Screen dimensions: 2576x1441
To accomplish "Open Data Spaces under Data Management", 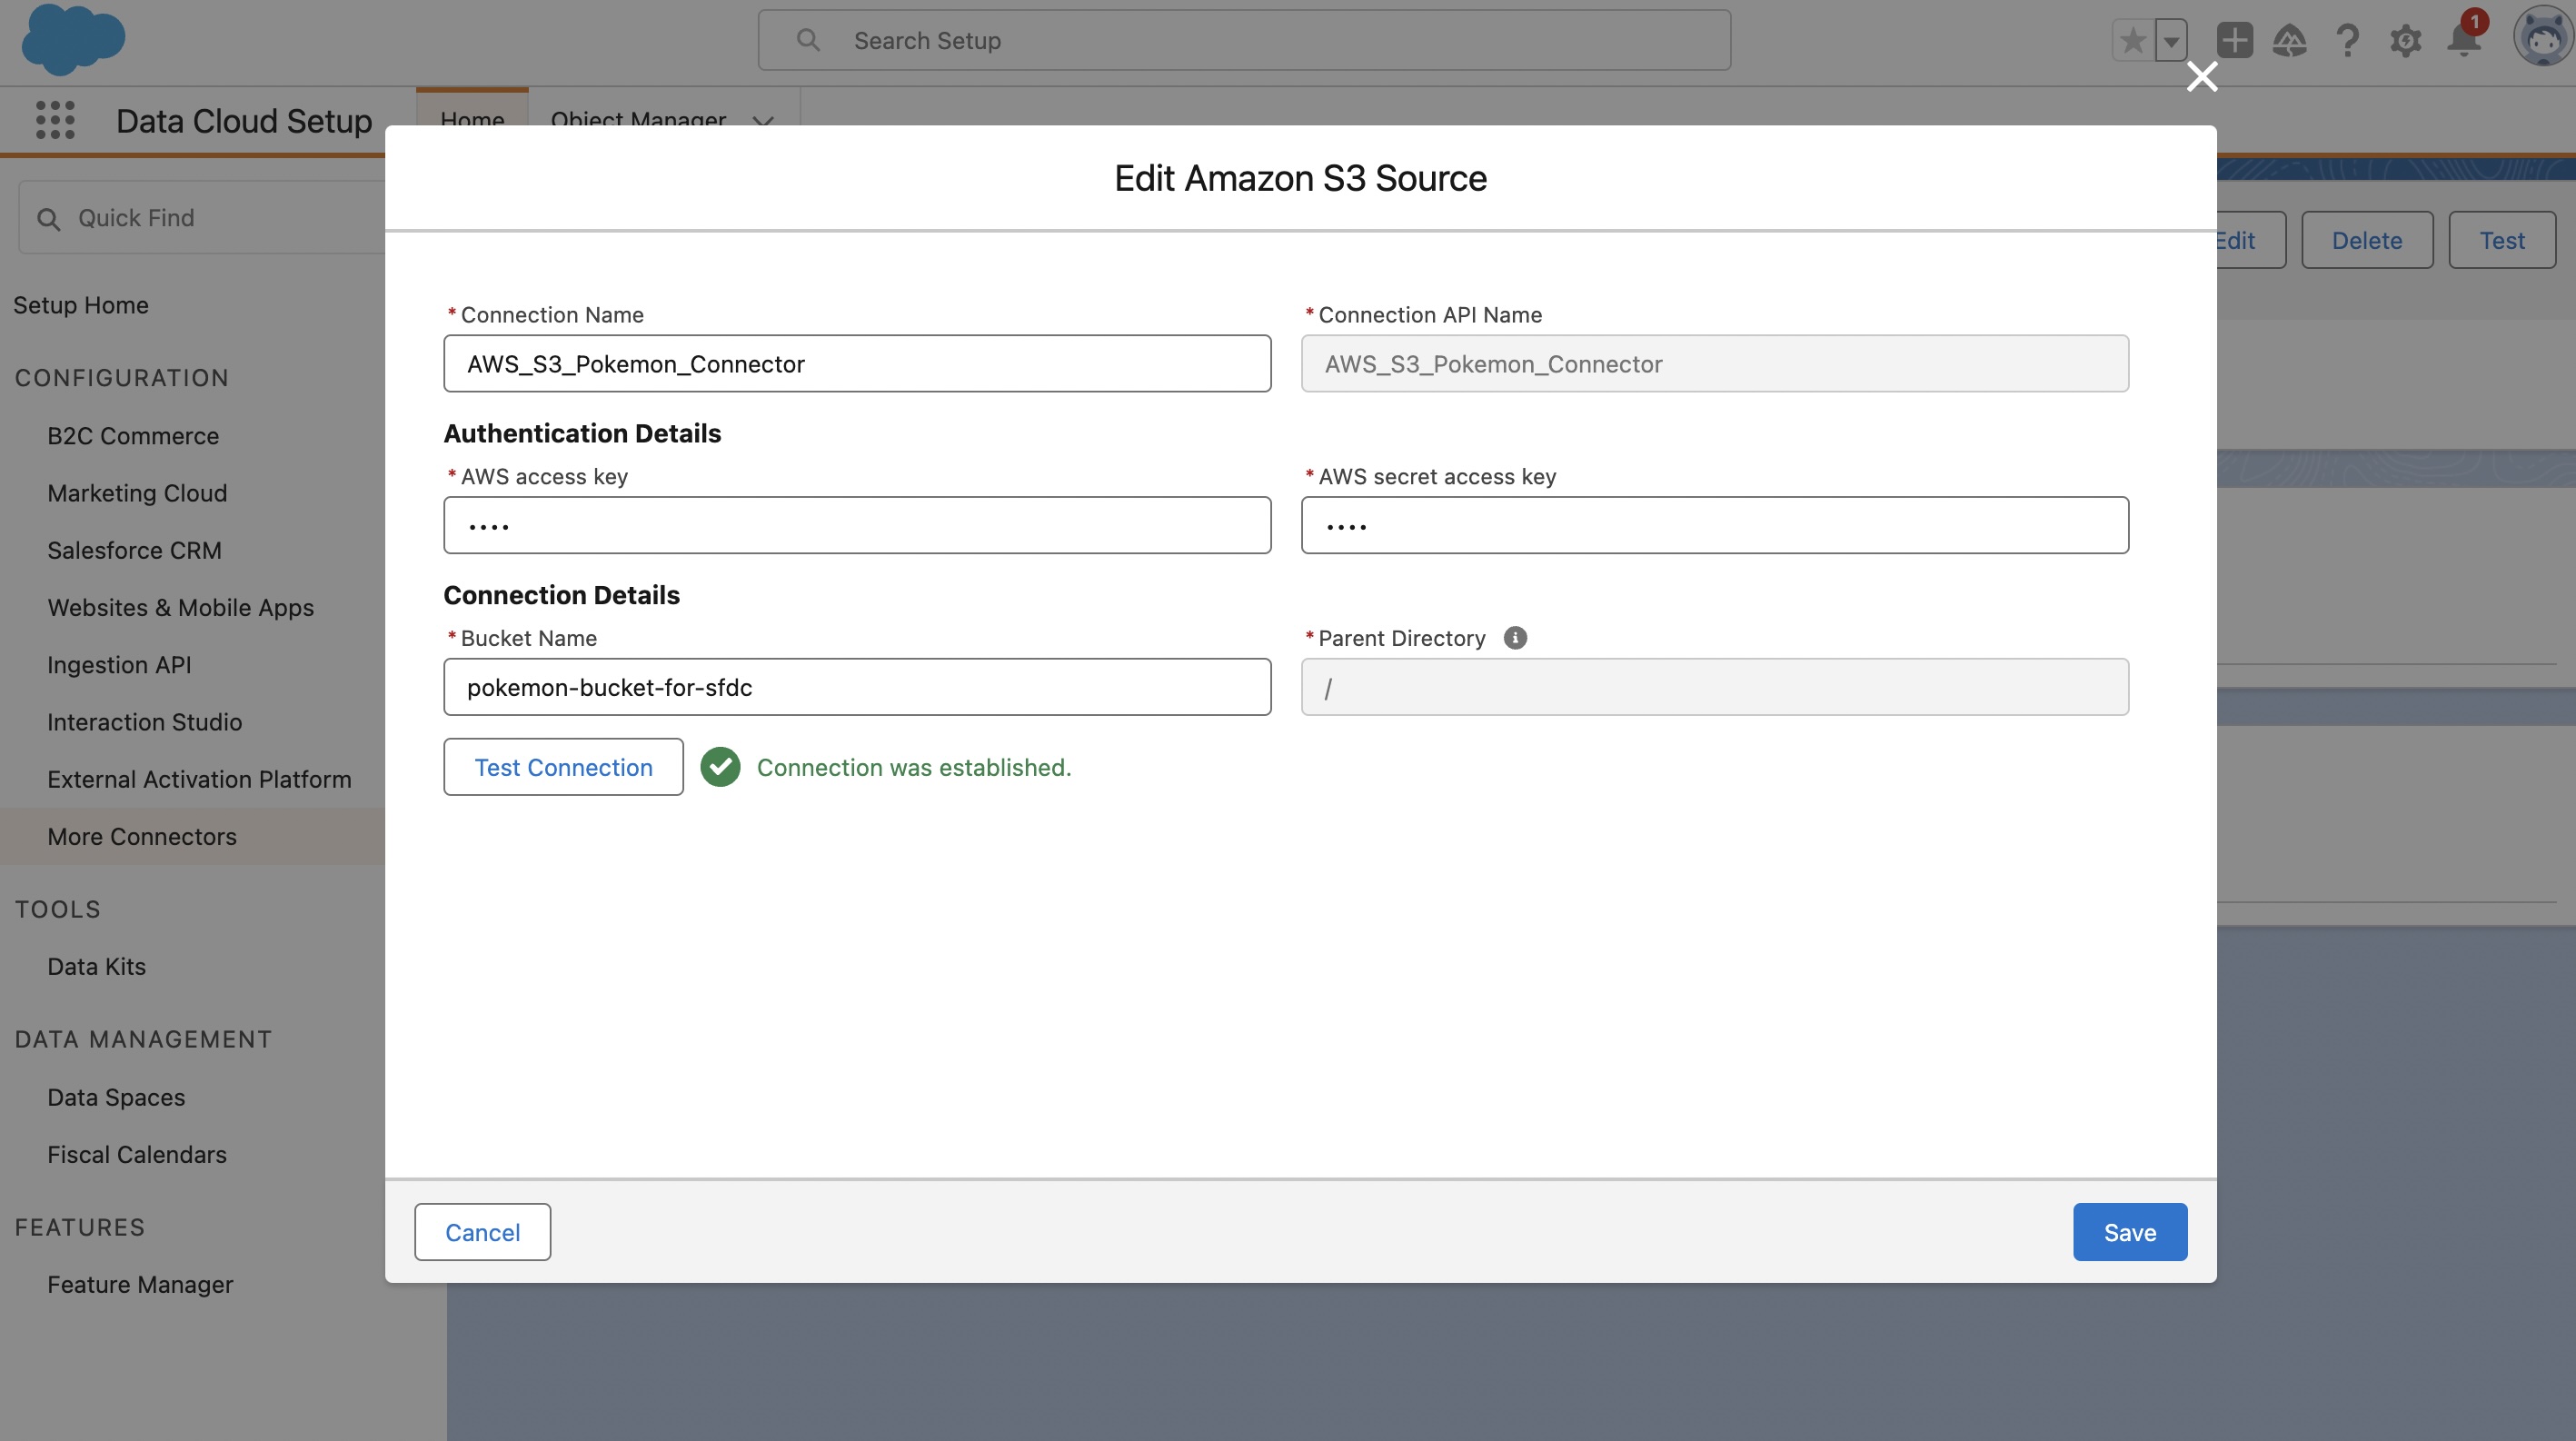I will coord(116,1097).
